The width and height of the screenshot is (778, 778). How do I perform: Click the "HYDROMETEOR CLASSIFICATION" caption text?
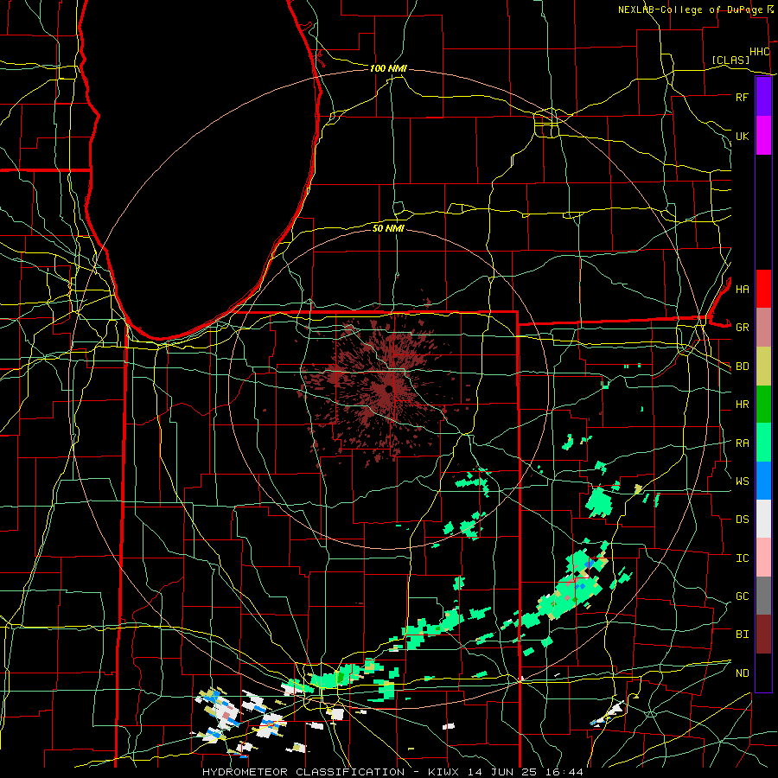click(303, 772)
